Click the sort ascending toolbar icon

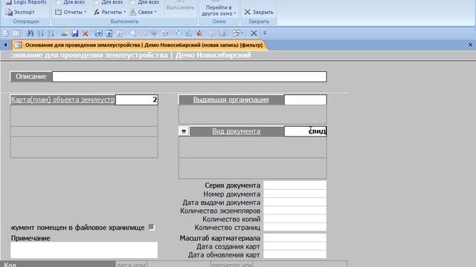[x=41, y=33]
